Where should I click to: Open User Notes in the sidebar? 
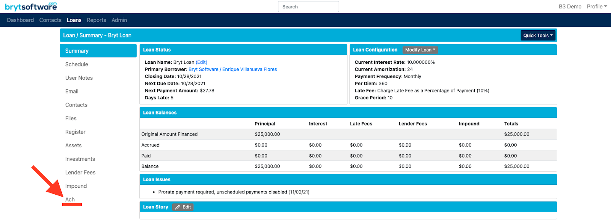pos(79,78)
